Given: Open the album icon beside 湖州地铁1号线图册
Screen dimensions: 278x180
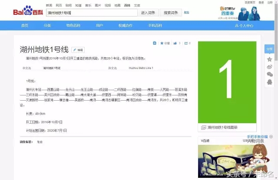Looking at the screenshot, I should (x=204, y=128).
